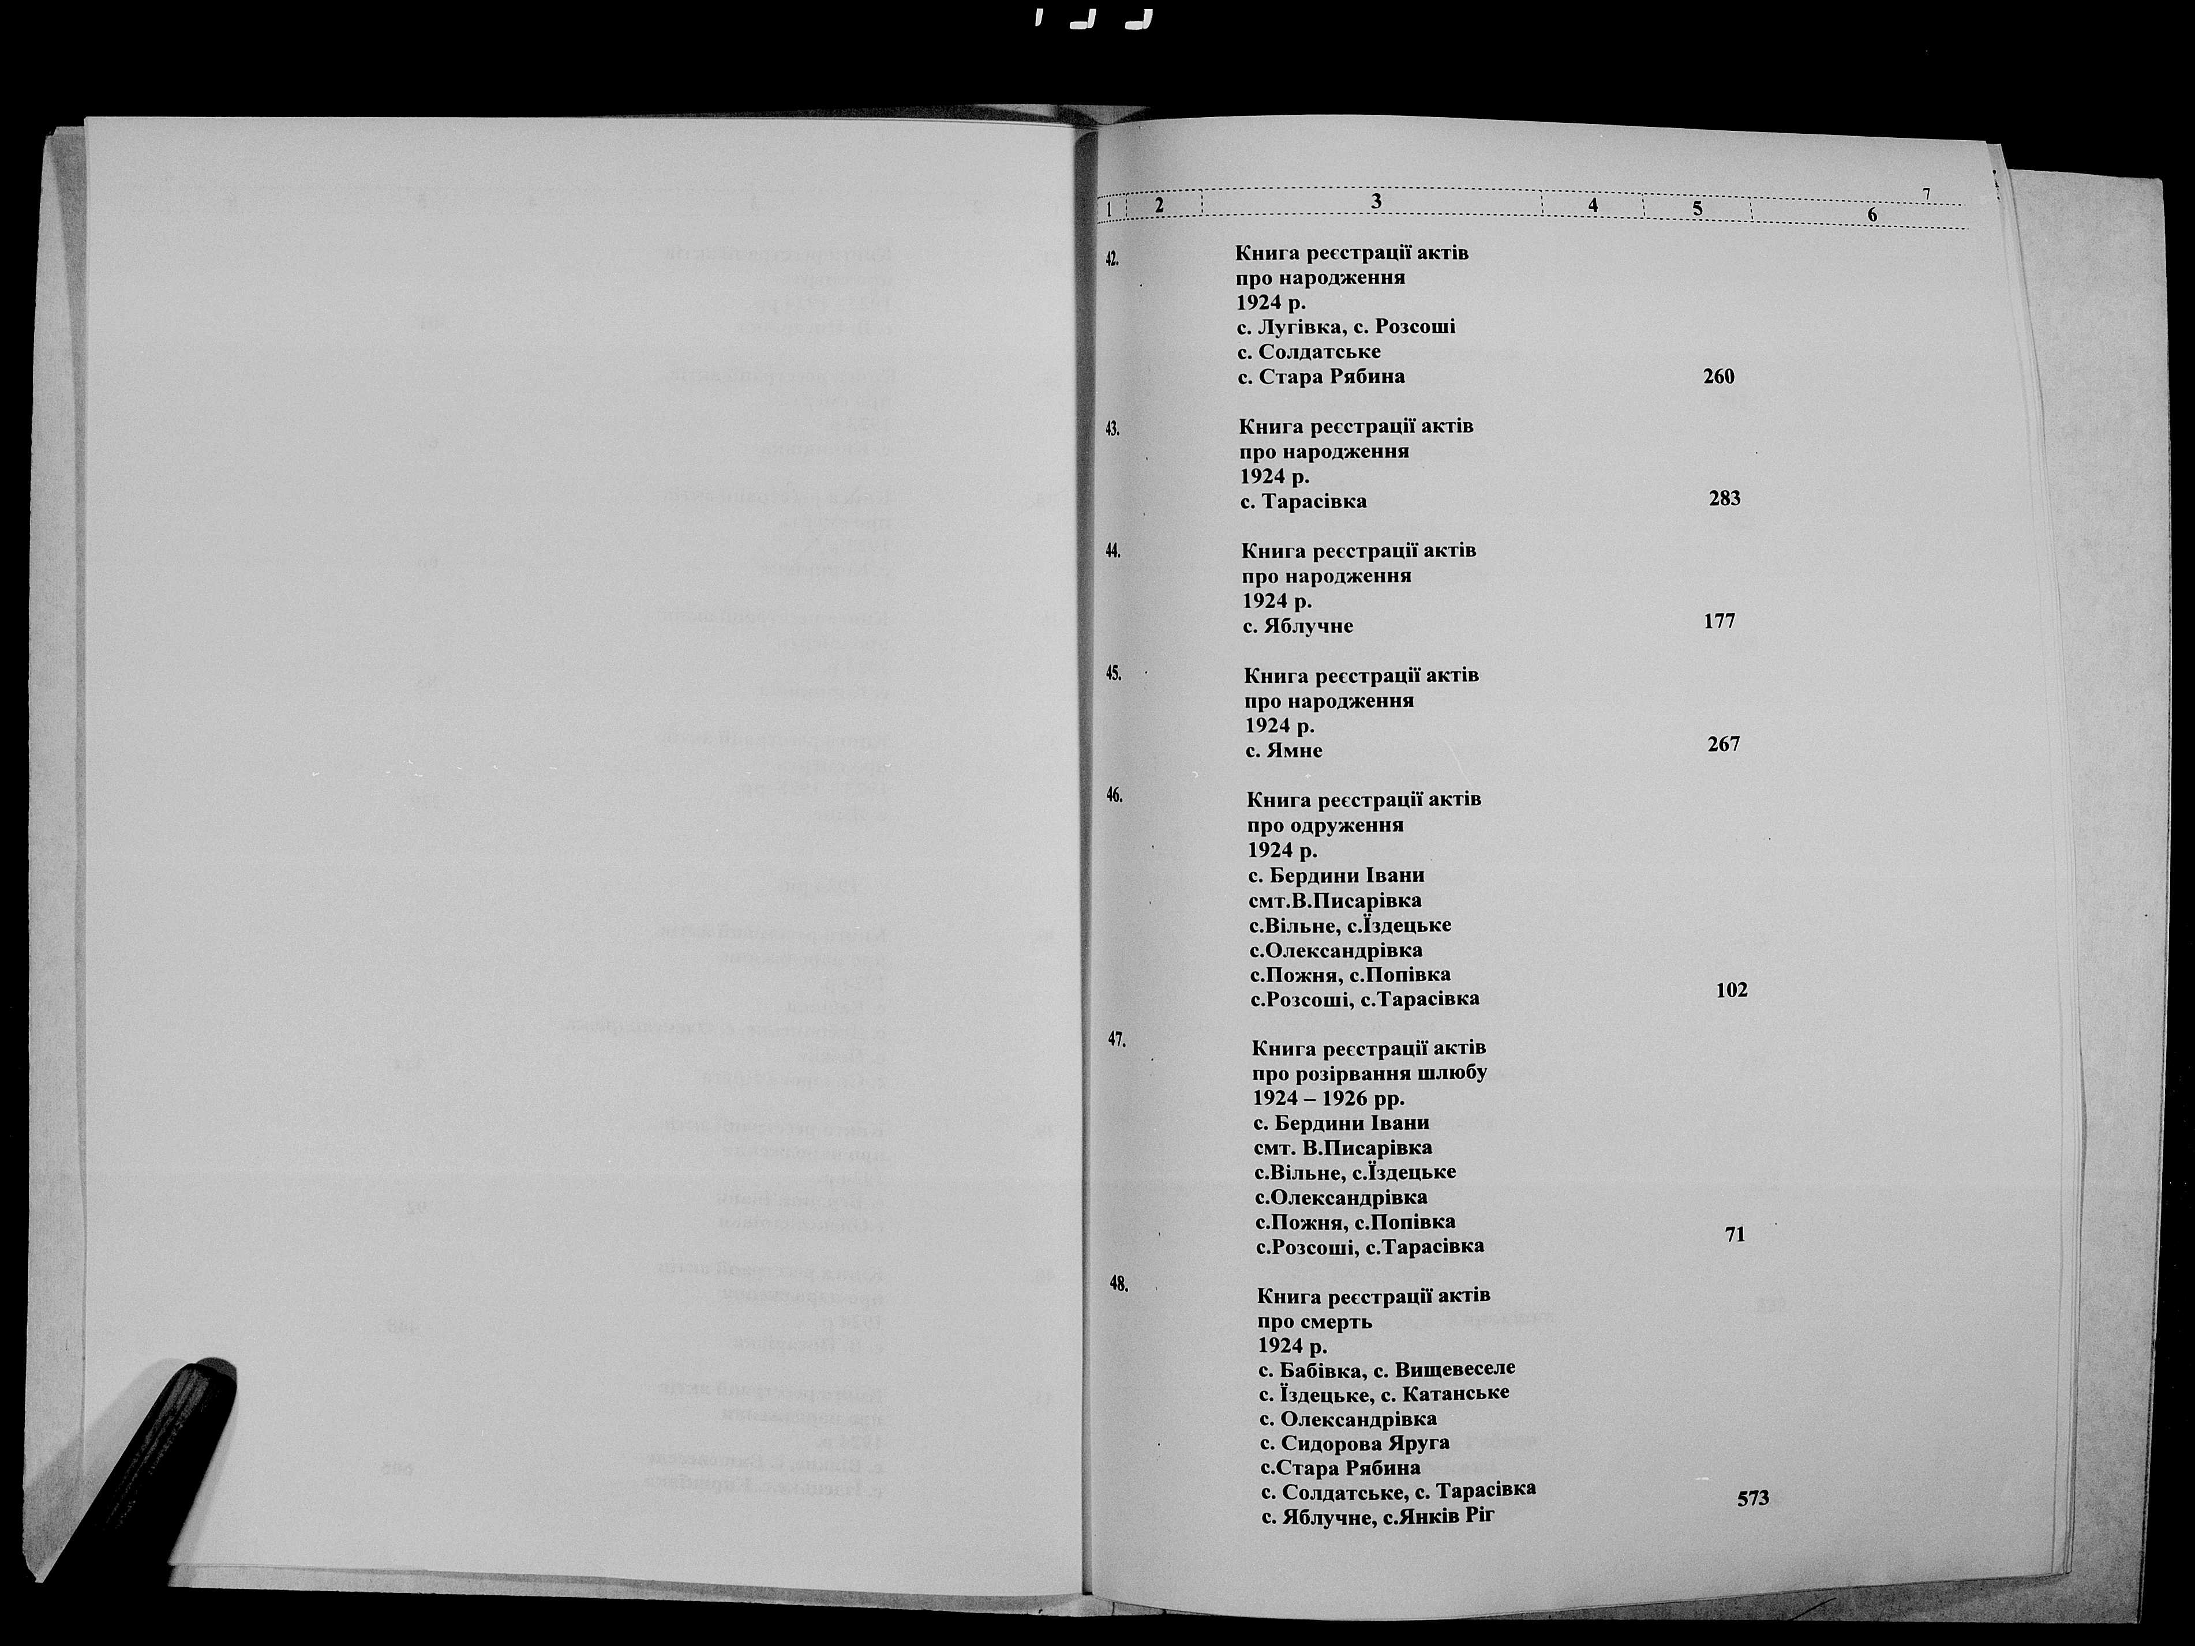Click 'с.Пожня, с.Попівка' in entry 46

point(1351,976)
